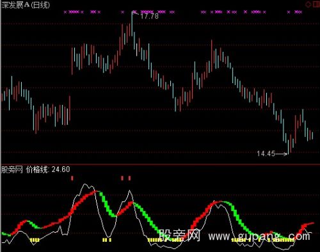
Task: Click the 价格线: 24.60 indicator label
Action: click(x=48, y=169)
